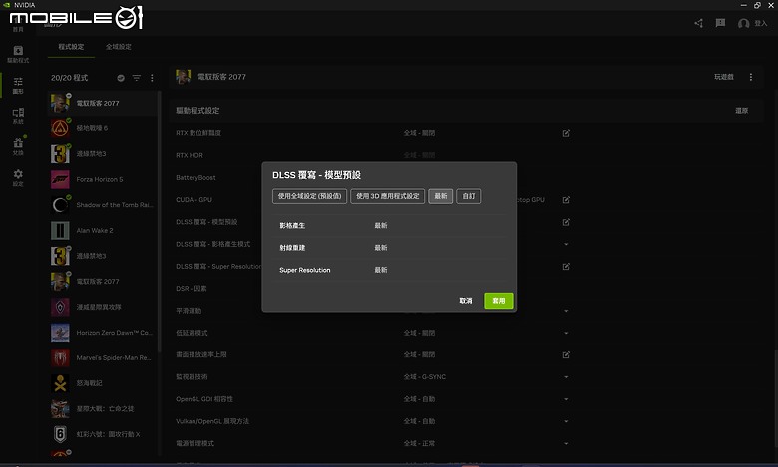Open the 設定 settings gear in sidebar
Screen dimensions: 778x467
tap(18, 177)
